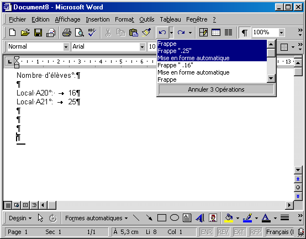The height and width of the screenshot is (239, 306).
Task: Toggle the REV status bar indicator
Action: tap(223, 232)
